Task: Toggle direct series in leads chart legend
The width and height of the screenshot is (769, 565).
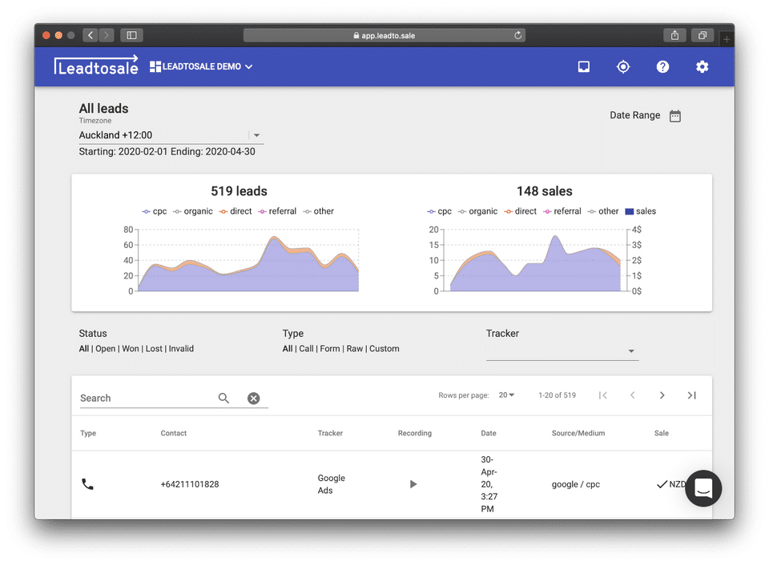Action: (x=236, y=211)
